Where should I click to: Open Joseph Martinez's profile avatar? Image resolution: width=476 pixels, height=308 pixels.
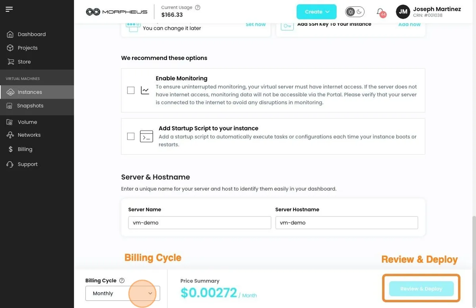click(x=403, y=12)
